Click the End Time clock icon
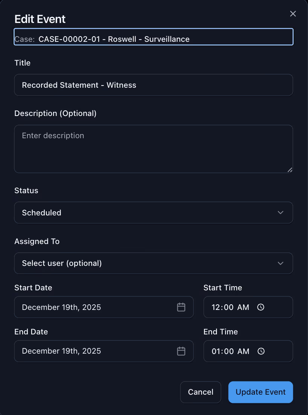This screenshot has height=415, width=308. 261,351
